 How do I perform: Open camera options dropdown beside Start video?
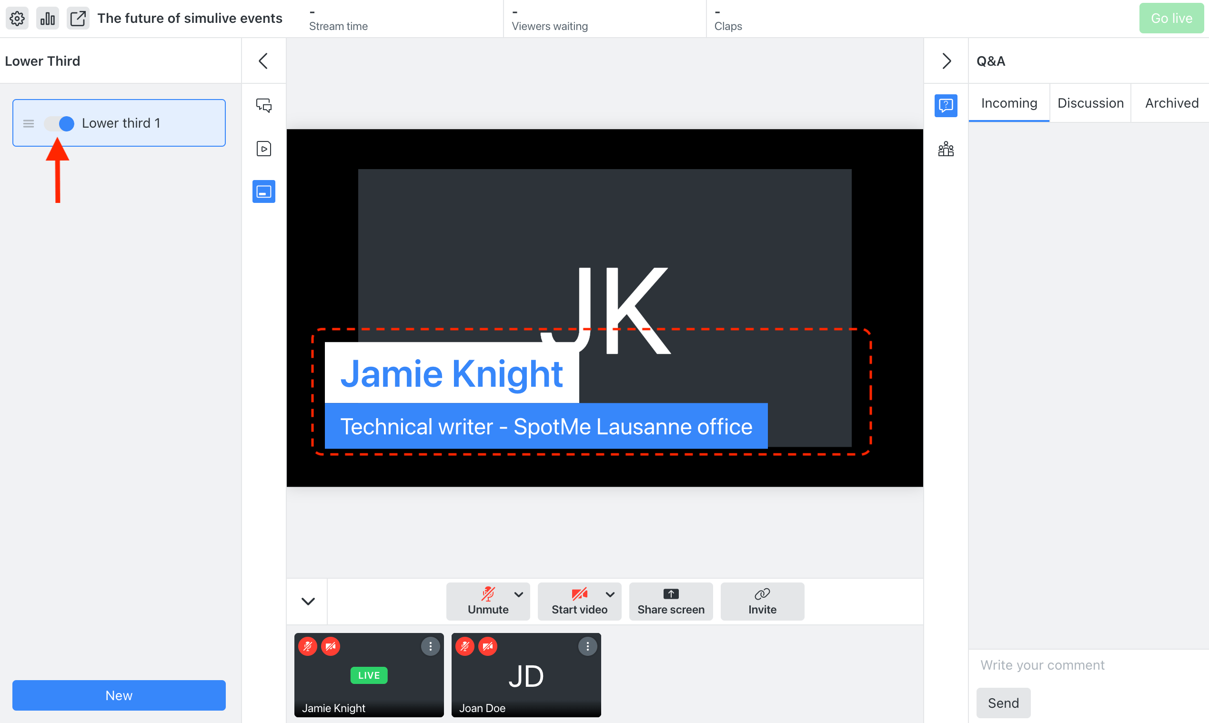610,594
